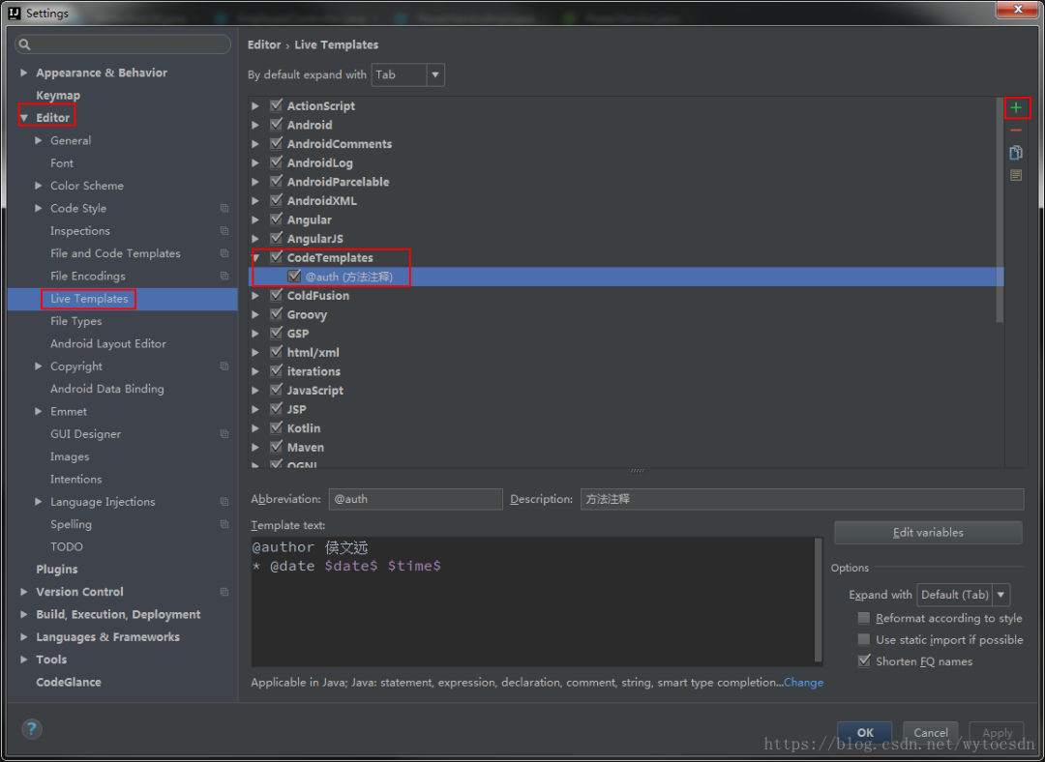Click the Edit variables button

[927, 533]
